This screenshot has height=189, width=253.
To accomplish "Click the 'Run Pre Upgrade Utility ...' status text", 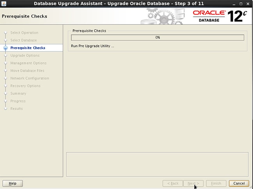I will 93,46.
